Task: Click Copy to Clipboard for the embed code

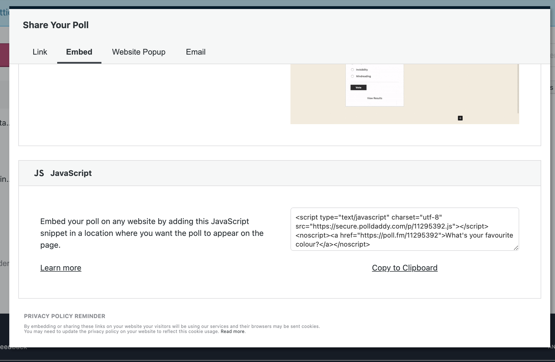Action: click(405, 268)
